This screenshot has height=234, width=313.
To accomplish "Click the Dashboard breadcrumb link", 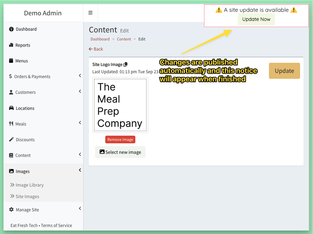I will click(x=100, y=39).
